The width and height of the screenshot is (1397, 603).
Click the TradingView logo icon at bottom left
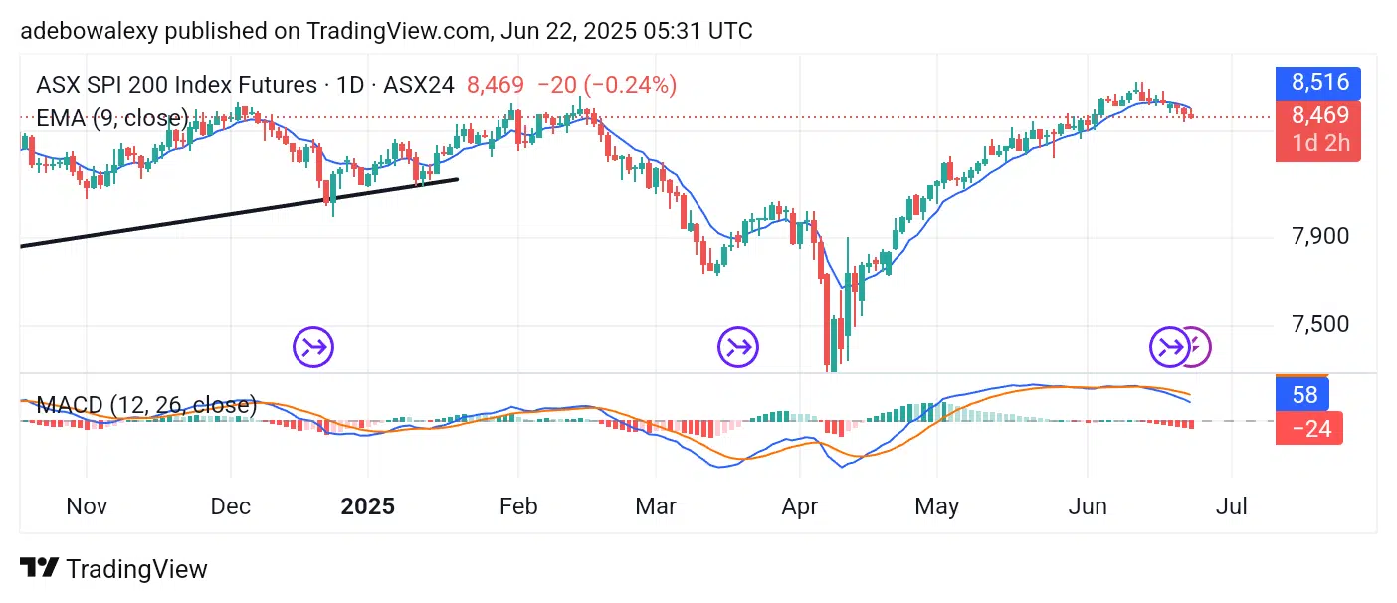coord(39,569)
